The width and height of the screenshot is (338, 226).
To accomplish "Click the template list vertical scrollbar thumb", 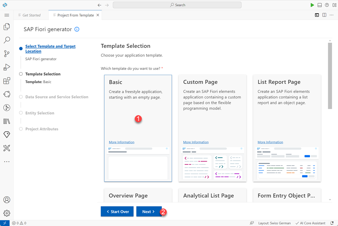I will point(330,76).
